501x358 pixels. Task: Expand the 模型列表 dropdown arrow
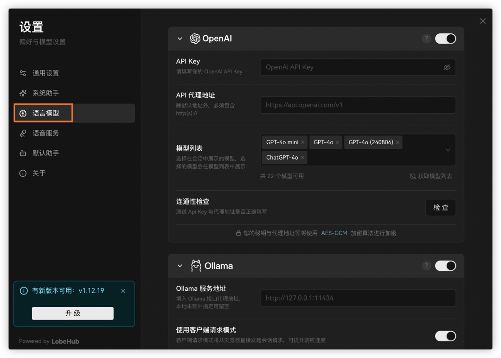click(448, 150)
